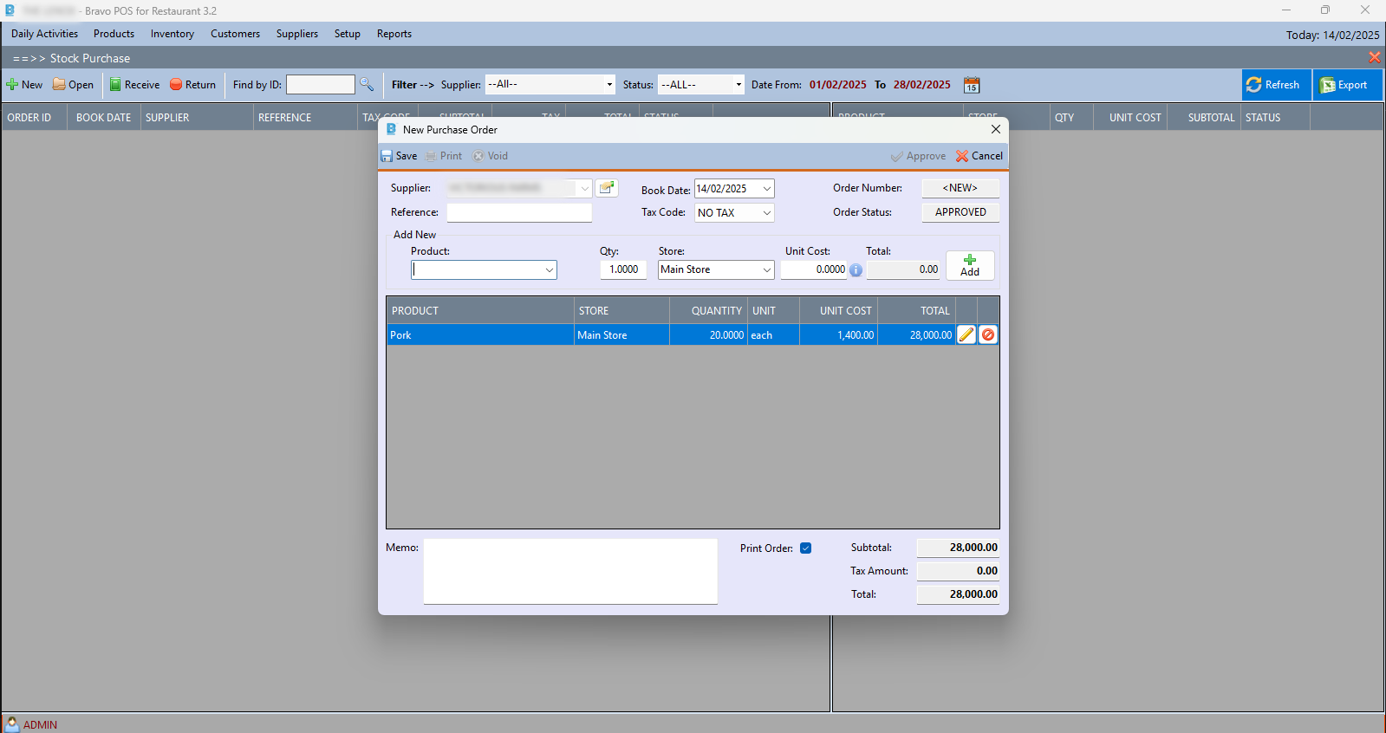The width and height of the screenshot is (1386, 733).
Task: Click the pencil edit icon on Pork row
Action: coord(966,334)
